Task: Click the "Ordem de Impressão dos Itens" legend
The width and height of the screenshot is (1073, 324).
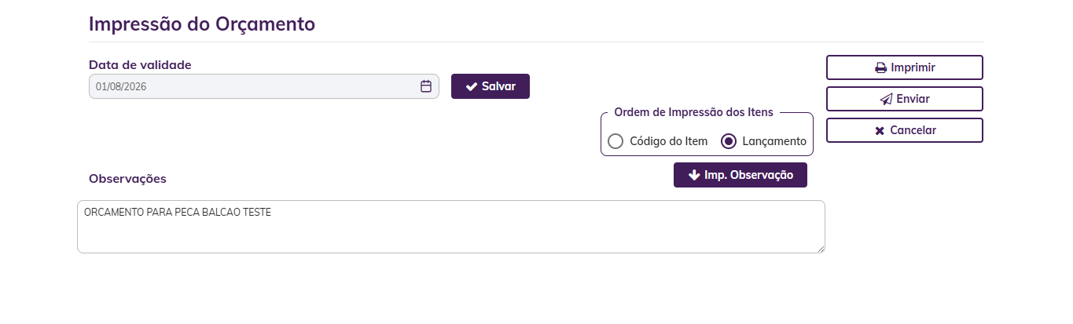Action: [693, 112]
